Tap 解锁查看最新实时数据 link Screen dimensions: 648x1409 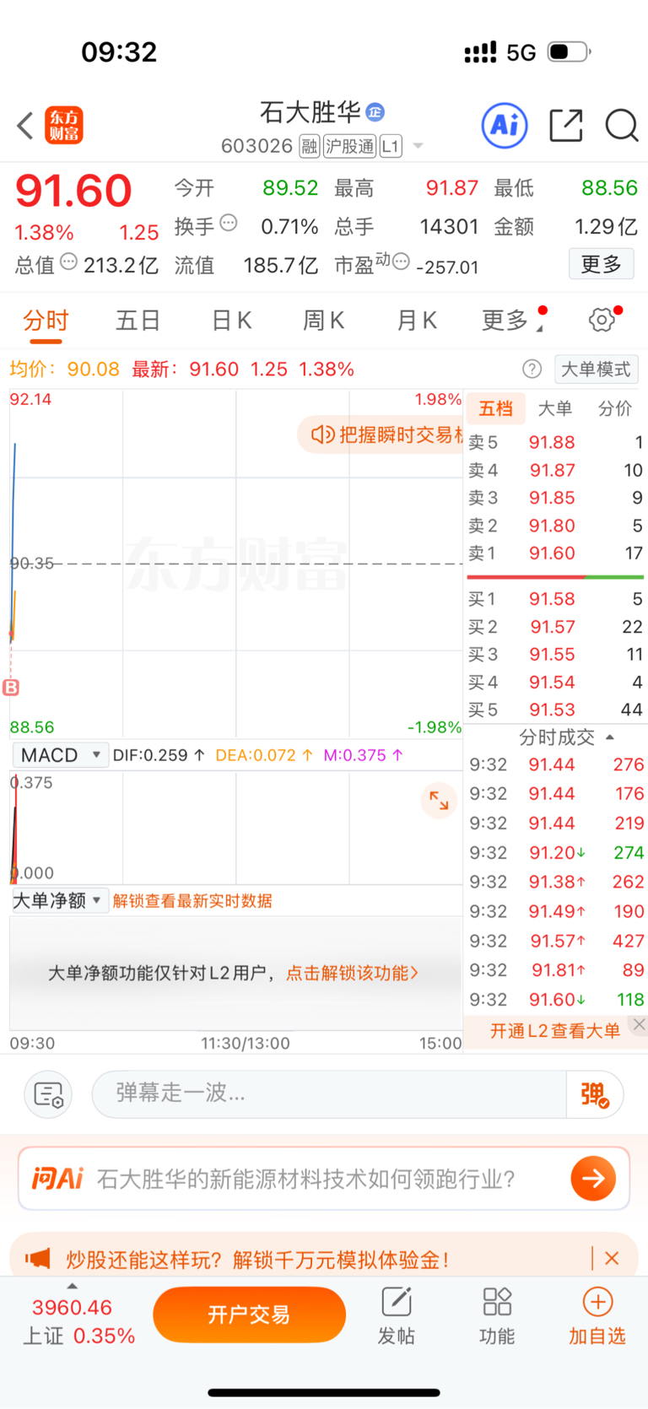click(192, 900)
